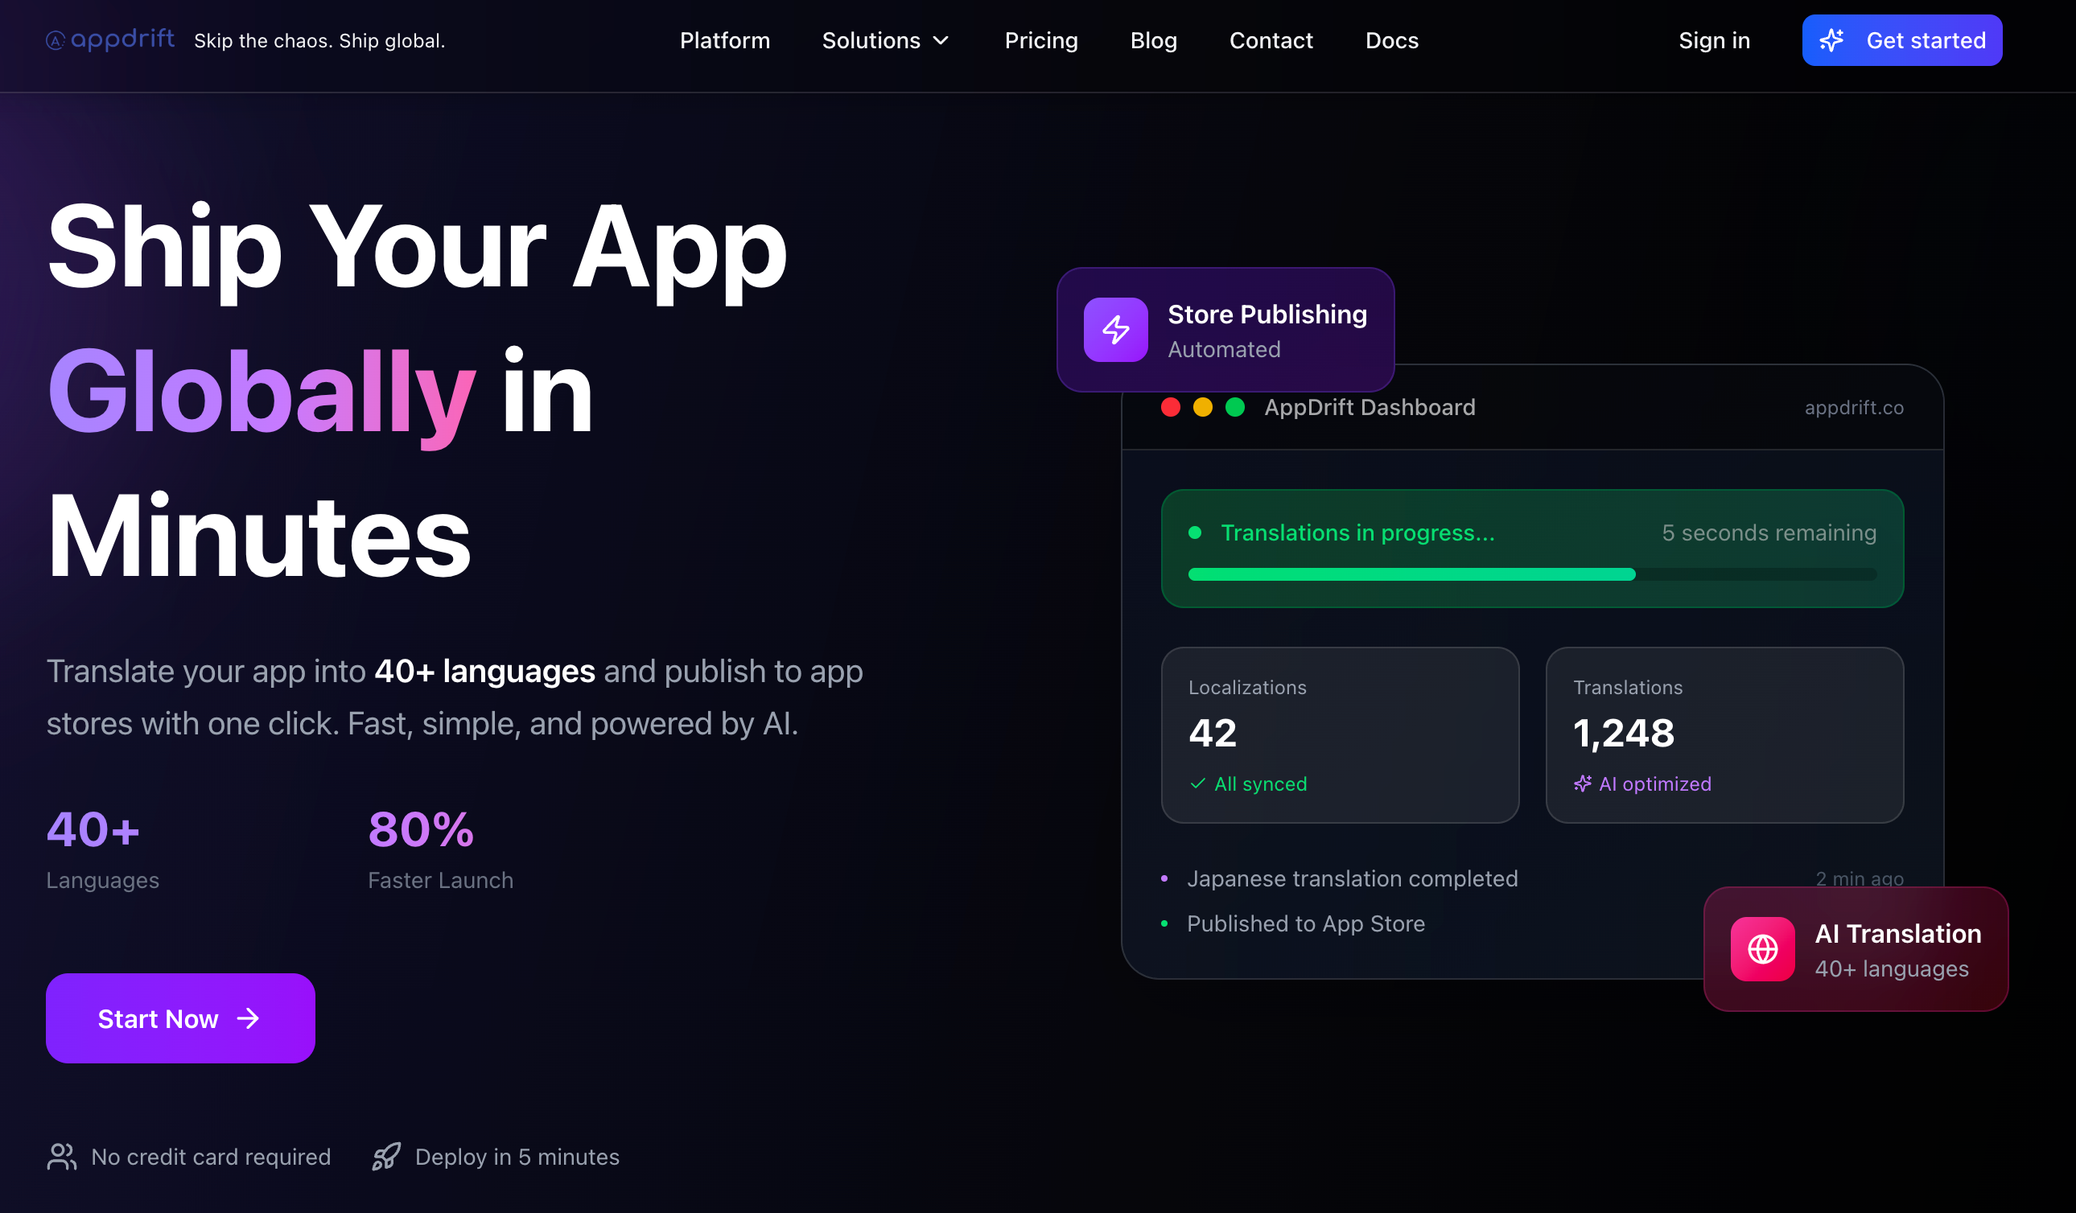Expand the Solutions dropdown chevron
This screenshot has height=1213, width=2076.
[941, 40]
